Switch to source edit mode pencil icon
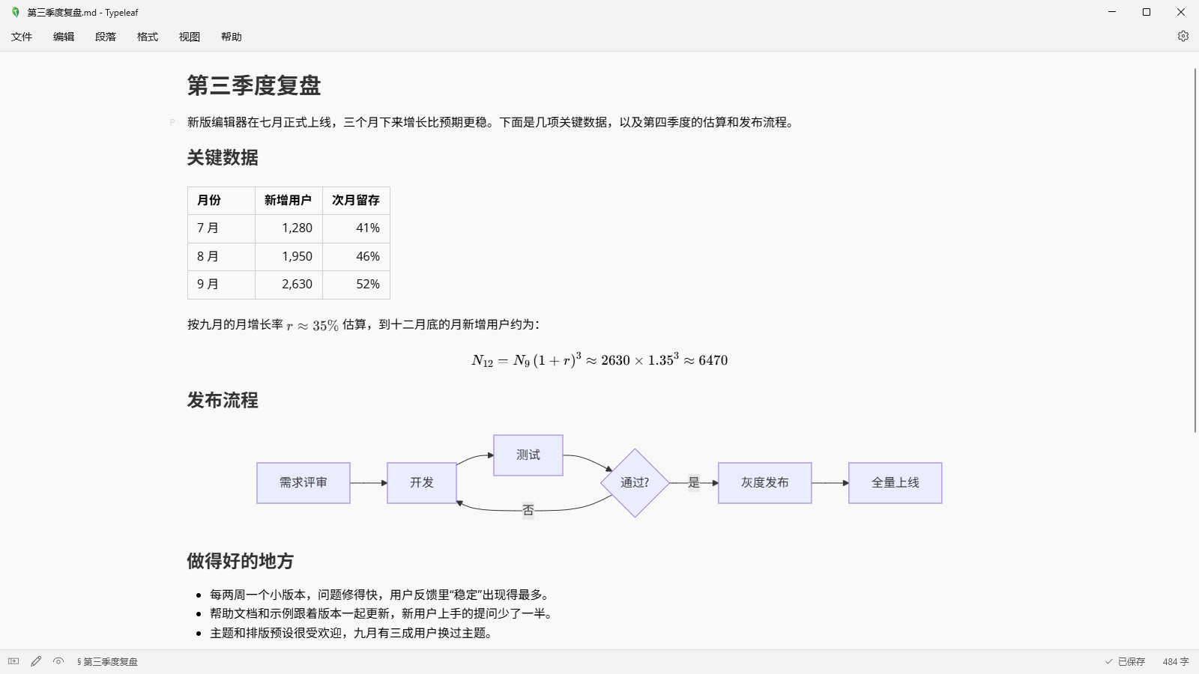1199x674 pixels. [x=36, y=661]
